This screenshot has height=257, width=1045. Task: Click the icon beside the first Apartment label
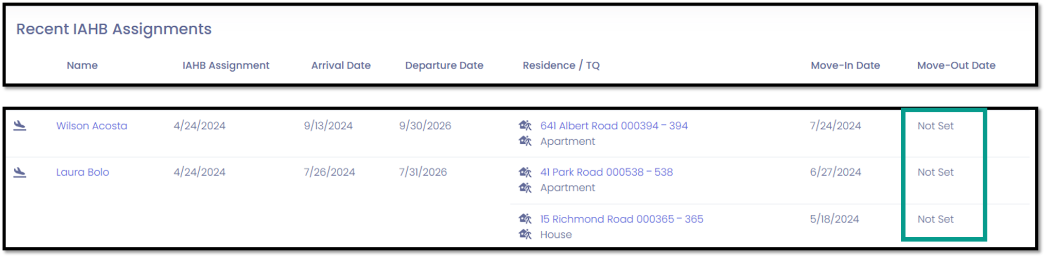pos(525,141)
